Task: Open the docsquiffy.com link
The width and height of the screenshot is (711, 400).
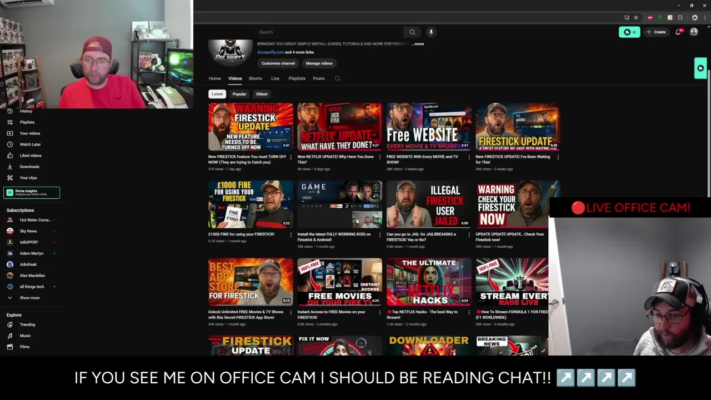Action: tap(271, 52)
